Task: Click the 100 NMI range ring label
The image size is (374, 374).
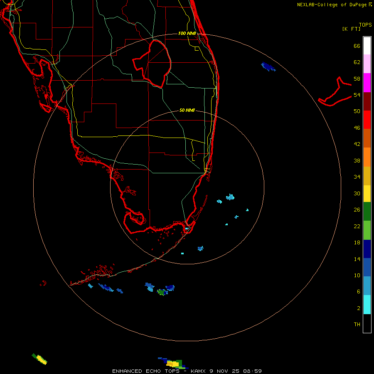Action: point(187,33)
